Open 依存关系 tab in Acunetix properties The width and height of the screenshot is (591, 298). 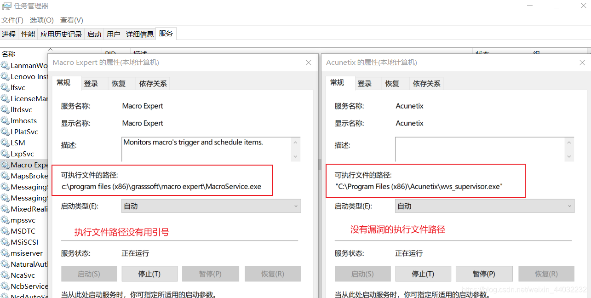click(x=426, y=84)
